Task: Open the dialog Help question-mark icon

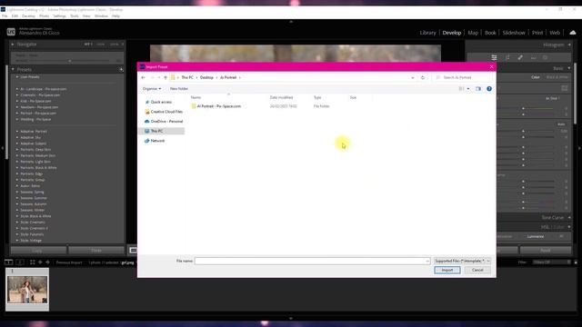Action: tap(489, 89)
